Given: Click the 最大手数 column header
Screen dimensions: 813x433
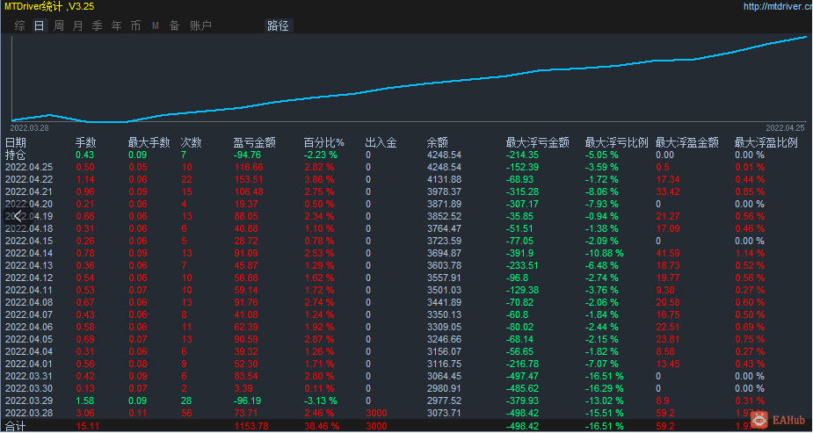Looking at the screenshot, I should [x=149, y=142].
